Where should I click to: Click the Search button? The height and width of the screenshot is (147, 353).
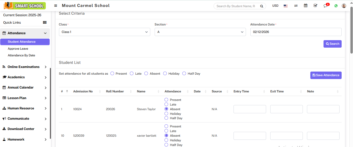(x=332, y=44)
